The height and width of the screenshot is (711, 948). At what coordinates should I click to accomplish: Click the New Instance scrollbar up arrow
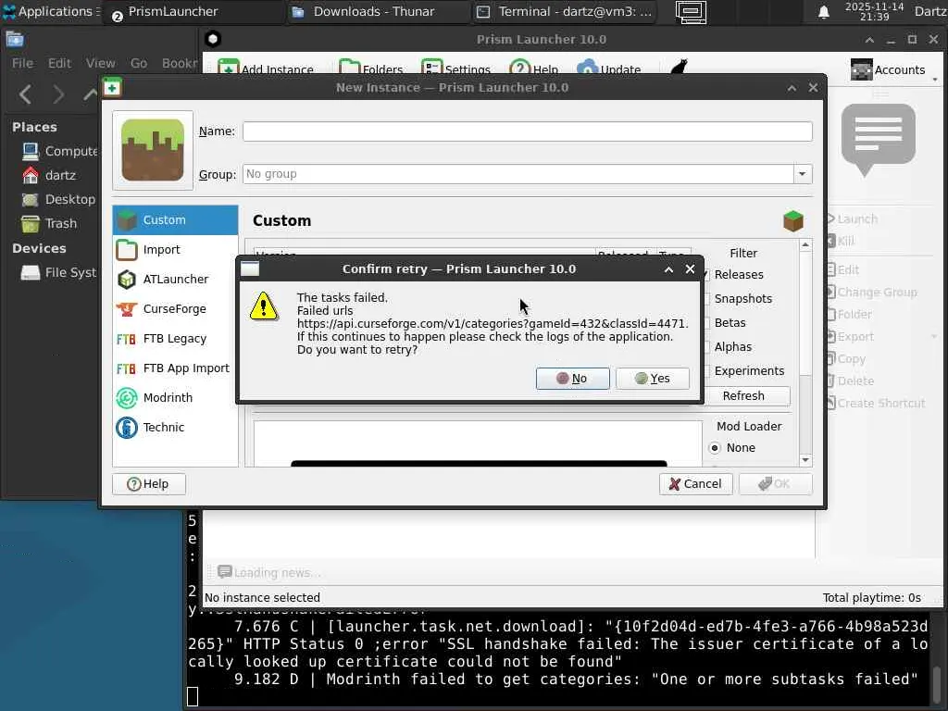pos(805,244)
